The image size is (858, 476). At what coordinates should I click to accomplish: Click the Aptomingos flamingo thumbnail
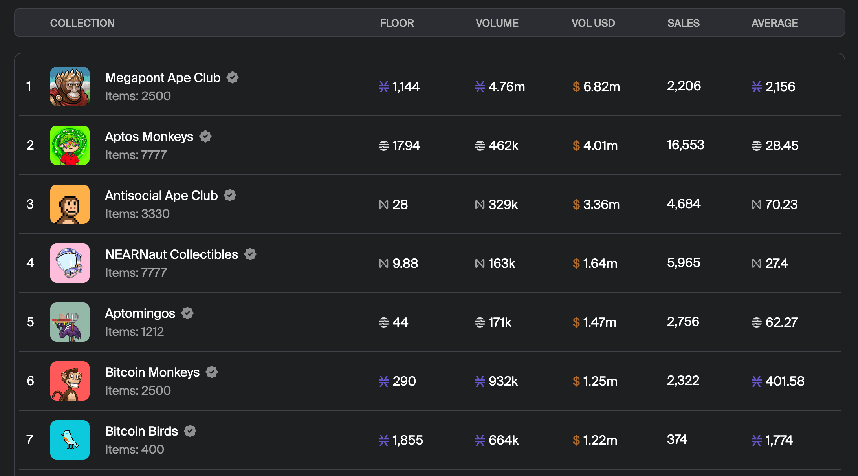click(70, 322)
